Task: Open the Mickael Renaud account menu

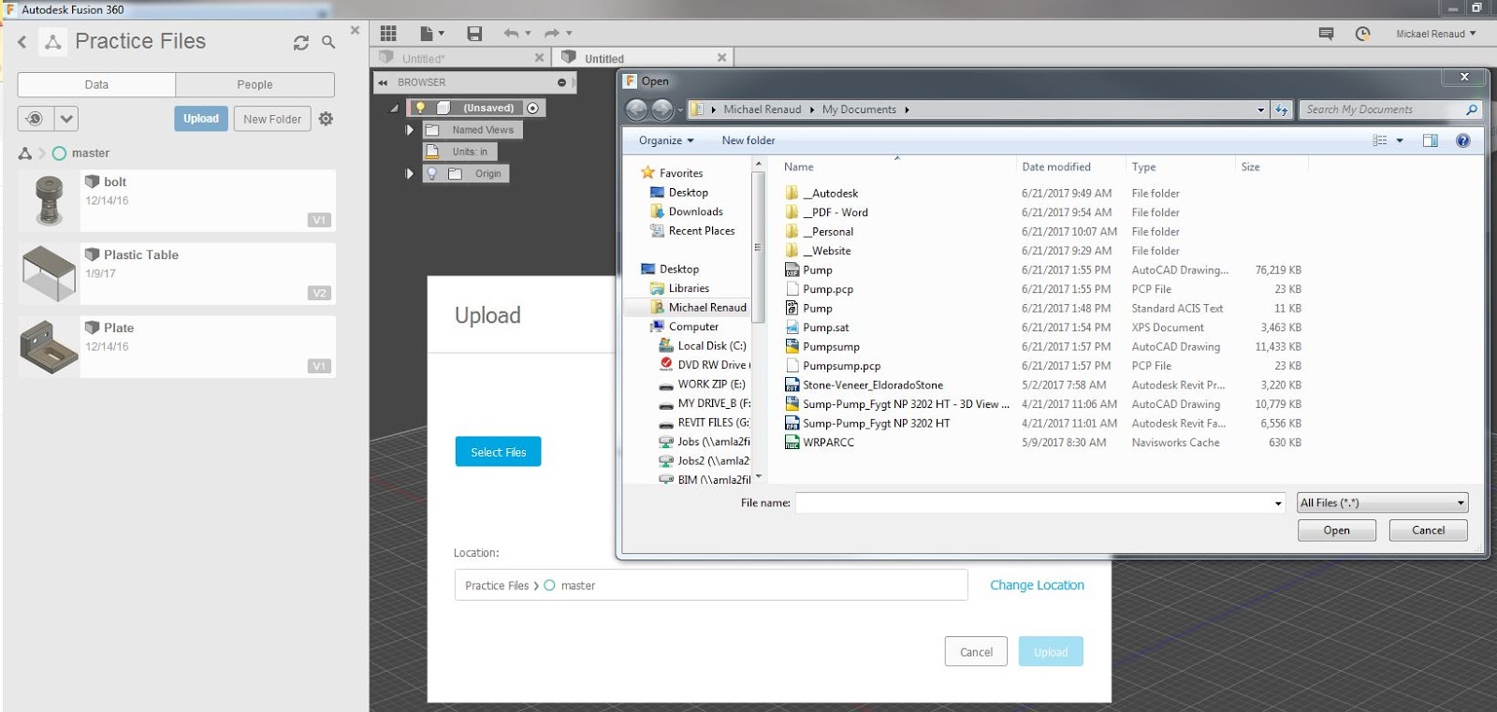Action: (x=1435, y=34)
